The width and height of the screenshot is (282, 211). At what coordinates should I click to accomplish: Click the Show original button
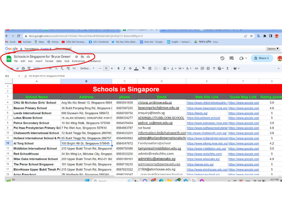pos(63,49)
